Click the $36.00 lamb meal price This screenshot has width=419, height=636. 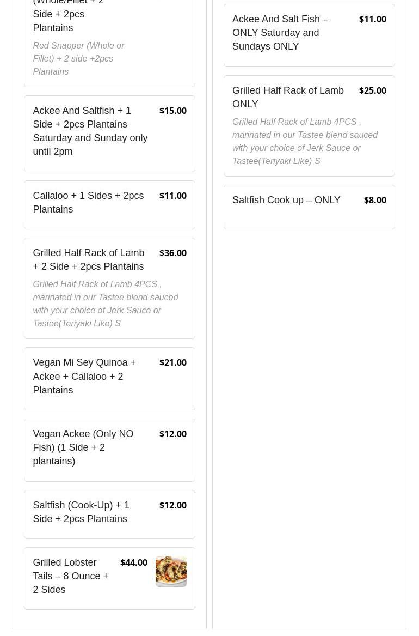173,253
